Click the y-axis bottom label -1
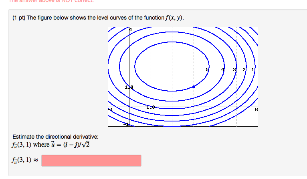Screen dimensions: 307x179 click(126, 124)
